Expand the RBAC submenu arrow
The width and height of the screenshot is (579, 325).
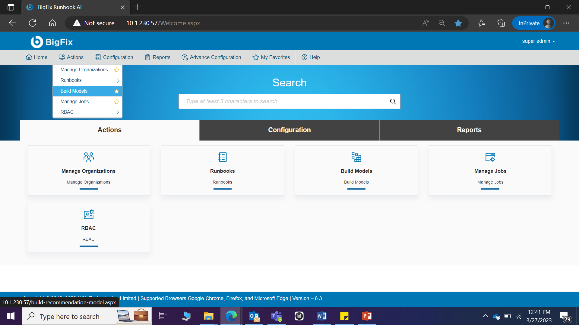118,112
